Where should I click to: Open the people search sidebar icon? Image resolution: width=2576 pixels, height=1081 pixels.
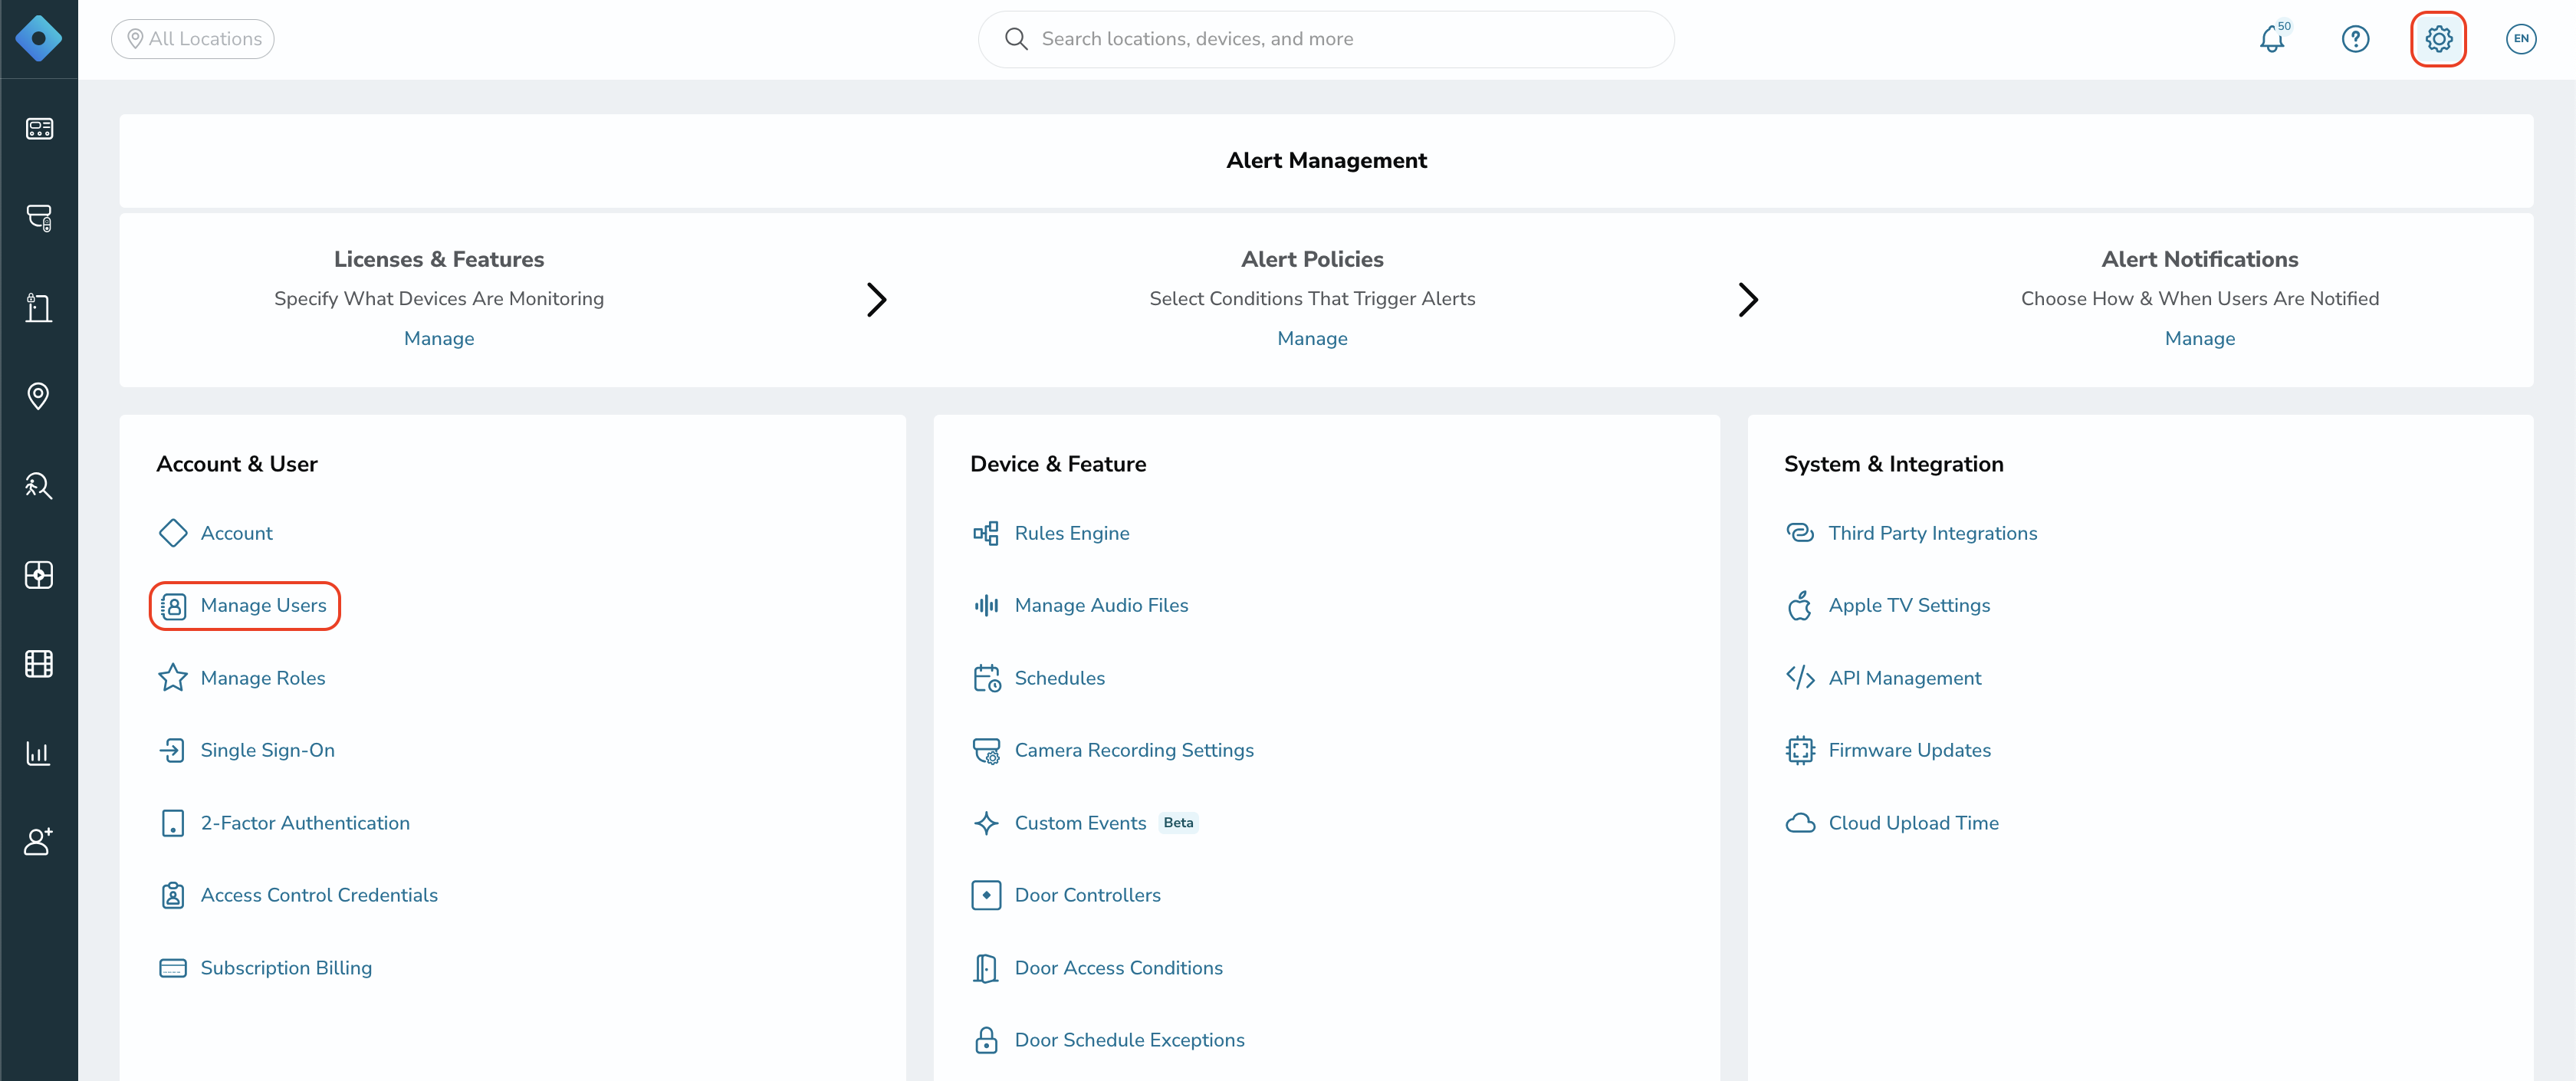39,485
